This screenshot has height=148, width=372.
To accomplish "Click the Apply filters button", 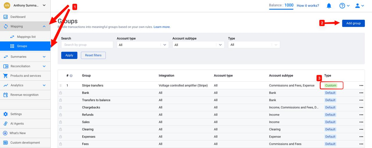I will point(69,55).
